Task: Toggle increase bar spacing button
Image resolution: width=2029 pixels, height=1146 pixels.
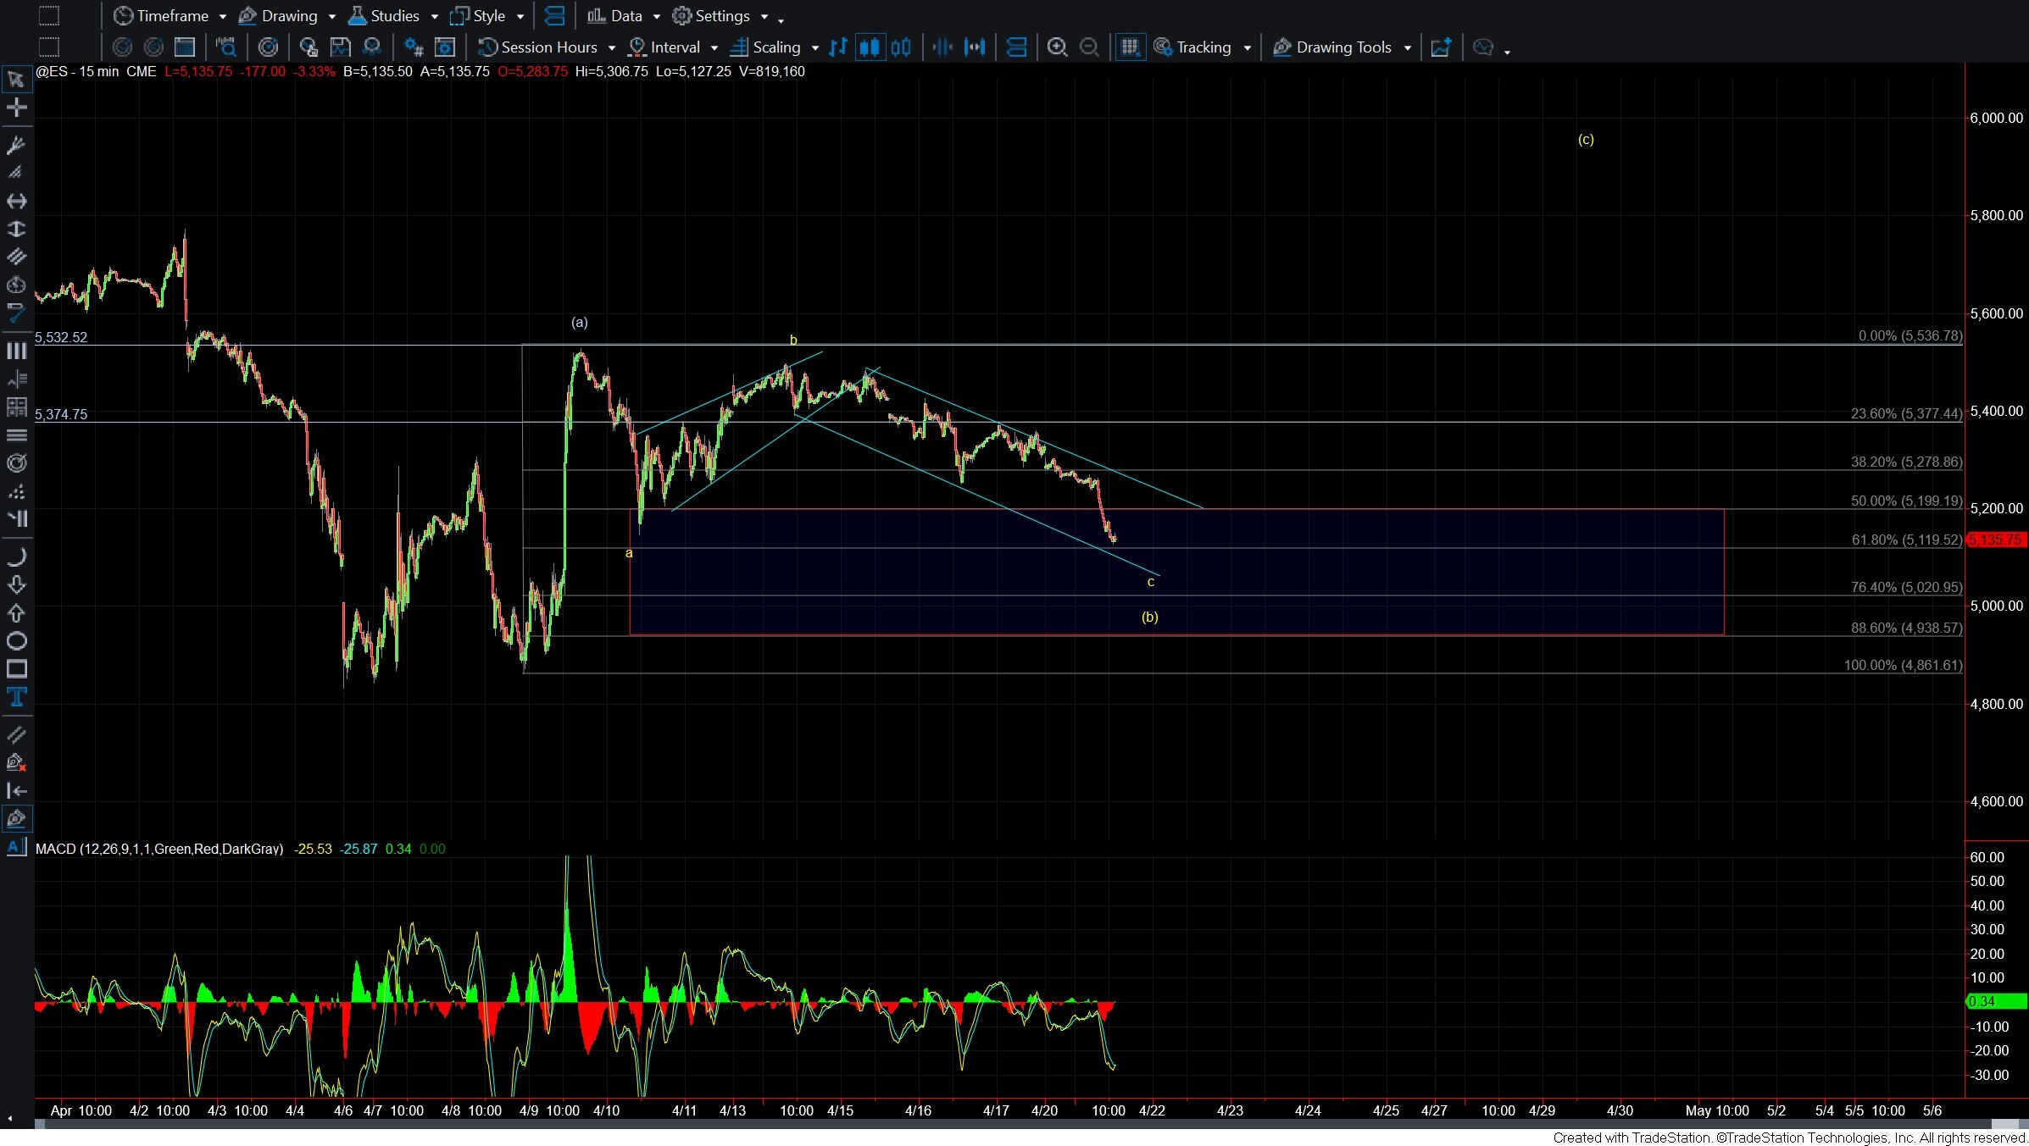Action: pyautogui.click(x=975, y=47)
